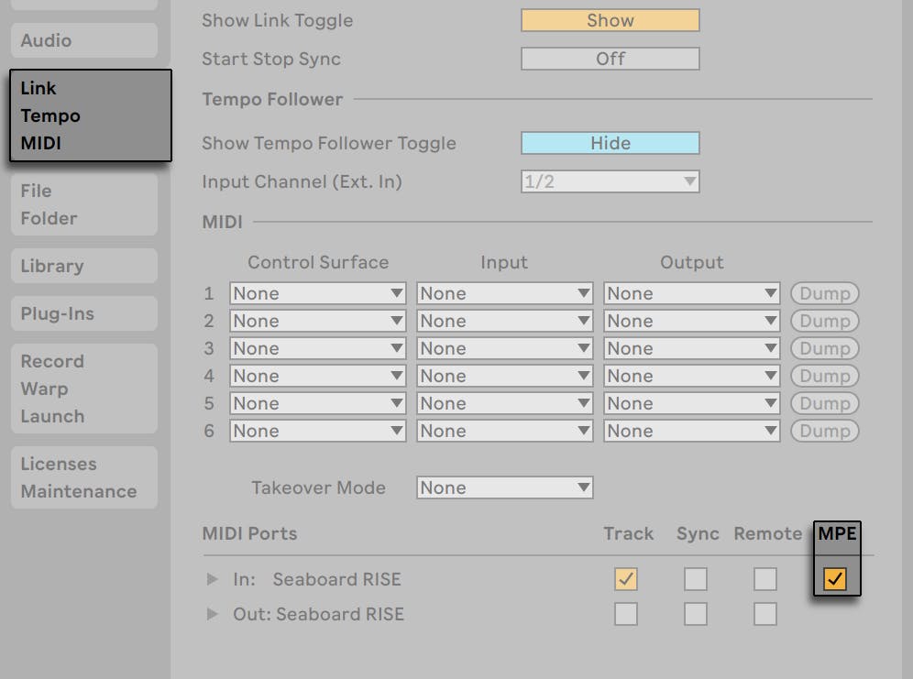Turn on Start Stop Sync

610,59
